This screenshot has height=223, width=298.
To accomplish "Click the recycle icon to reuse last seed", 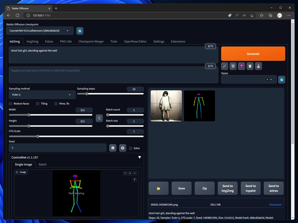I will pos(123,148).
